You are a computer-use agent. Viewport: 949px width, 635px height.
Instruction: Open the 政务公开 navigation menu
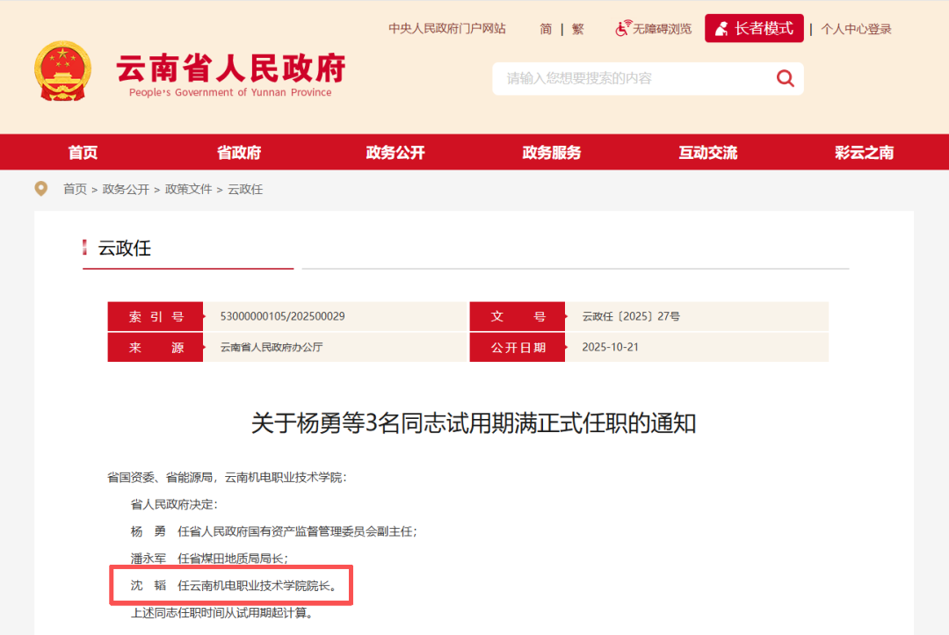coord(395,152)
